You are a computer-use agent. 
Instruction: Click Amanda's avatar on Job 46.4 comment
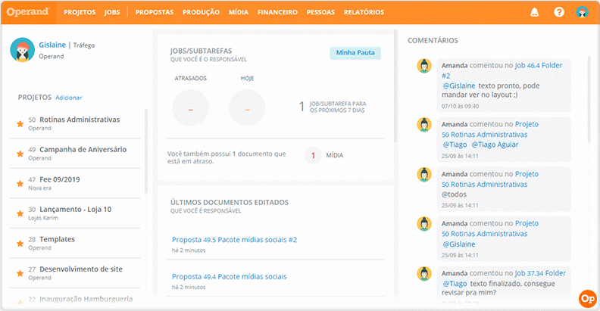coord(424,66)
